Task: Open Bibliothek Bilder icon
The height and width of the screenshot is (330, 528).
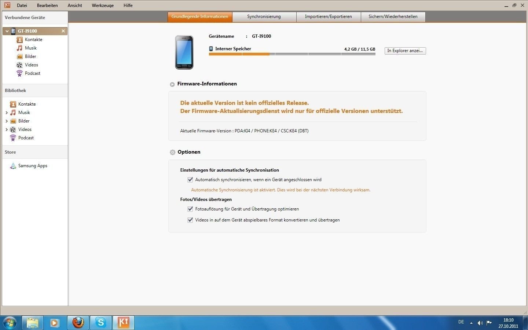Action: point(13,121)
